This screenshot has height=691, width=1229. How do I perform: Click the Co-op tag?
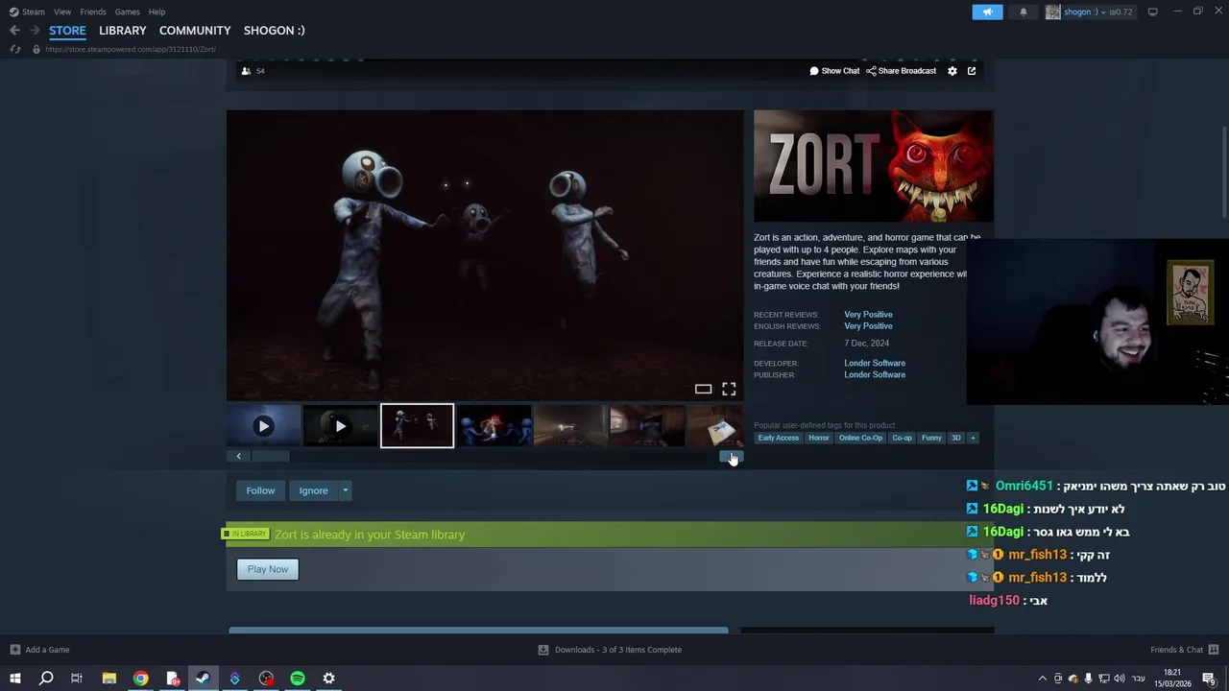[x=902, y=438]
